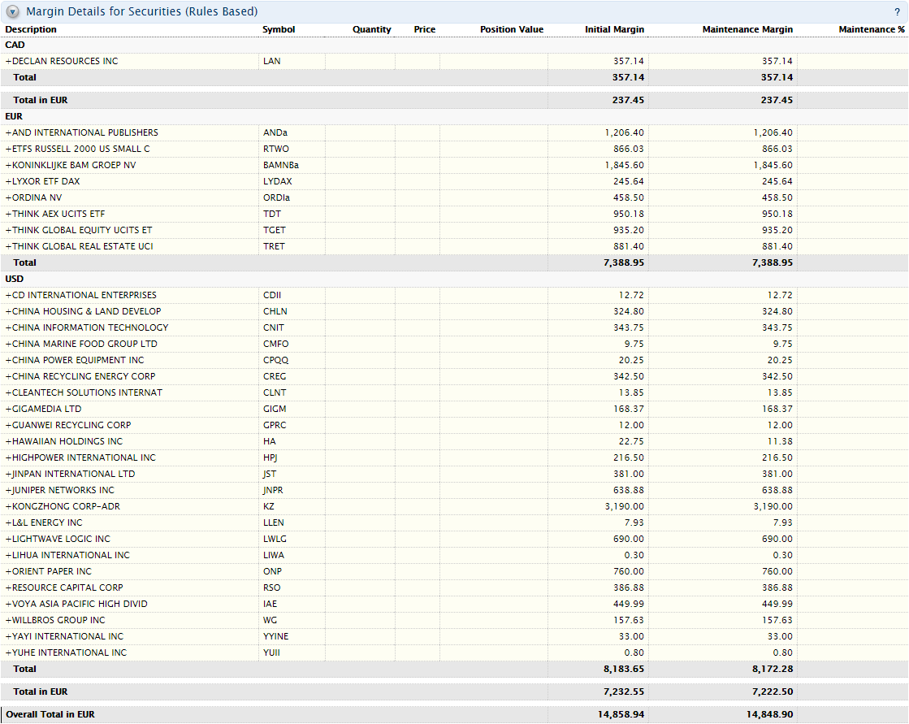Click the Symbol column header
This screenshot has width=909, height=724.
[279, 29]
